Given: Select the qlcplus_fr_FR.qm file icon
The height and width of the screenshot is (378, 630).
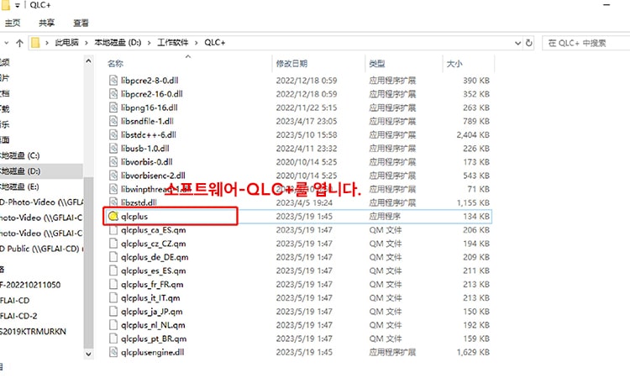Looking at the screenshot, I should (x=113, y=285).
